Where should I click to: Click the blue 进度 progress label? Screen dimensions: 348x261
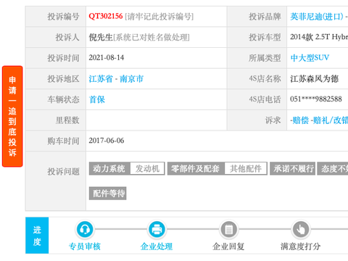37,236
